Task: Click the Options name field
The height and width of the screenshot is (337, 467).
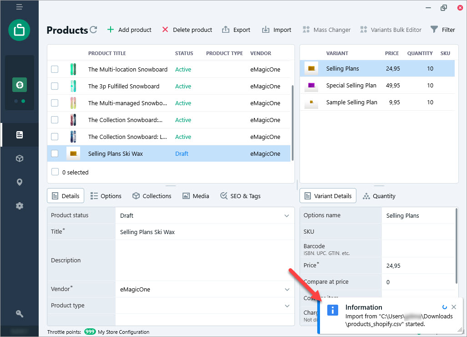Action: click(x=418, y=215)
